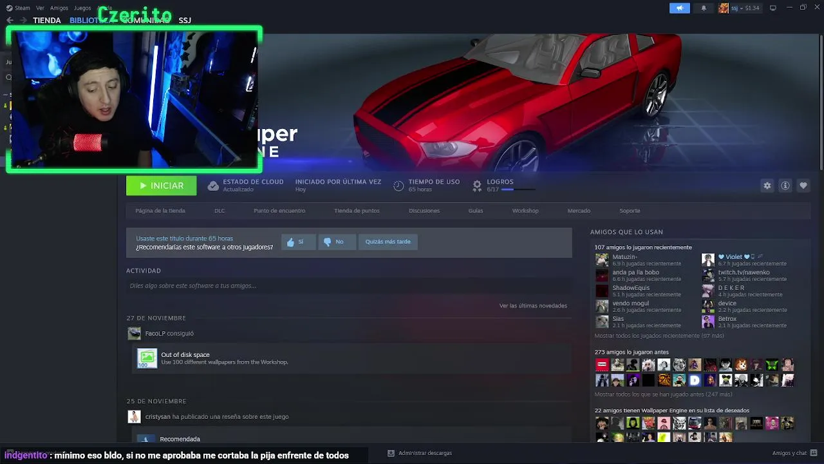The image size is (824, 464).
Task: Switch to Big Picture mode icon
Action: coord(773,8)
